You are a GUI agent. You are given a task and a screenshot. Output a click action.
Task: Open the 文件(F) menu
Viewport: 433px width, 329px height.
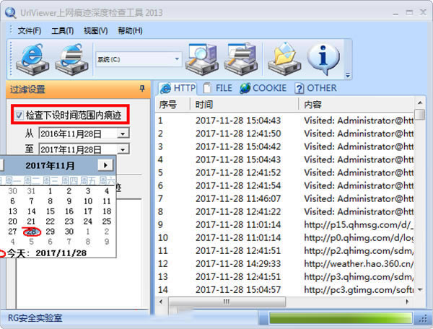30,30
